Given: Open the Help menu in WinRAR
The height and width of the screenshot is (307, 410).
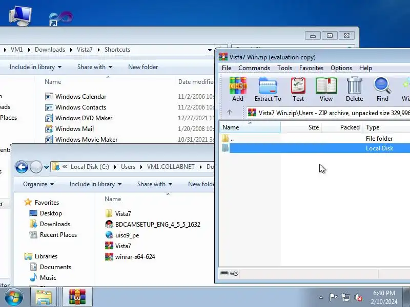Looking at the screenshot, I should [x=365, y=68].
